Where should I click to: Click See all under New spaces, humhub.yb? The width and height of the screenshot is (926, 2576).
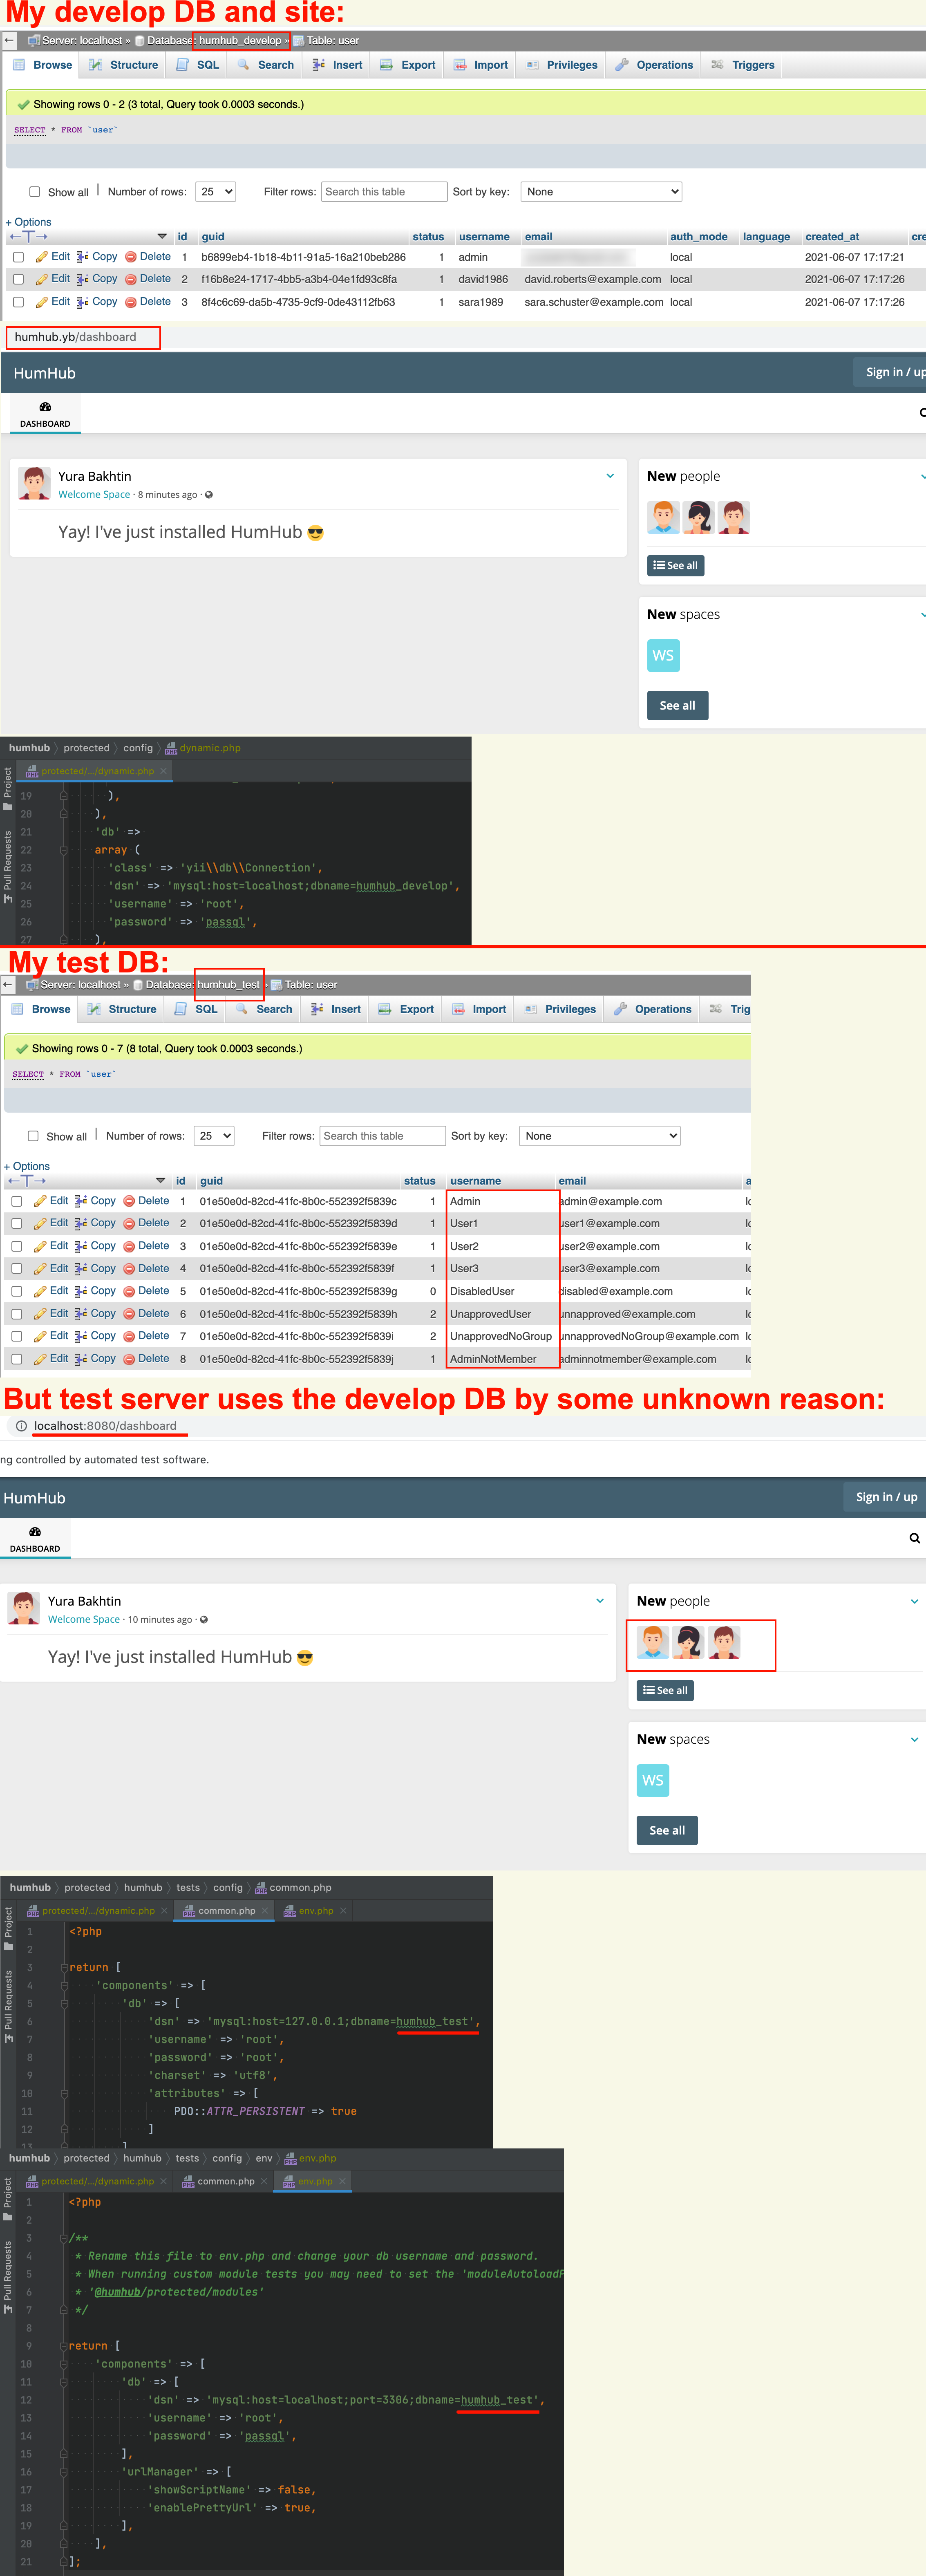(677, 706)
